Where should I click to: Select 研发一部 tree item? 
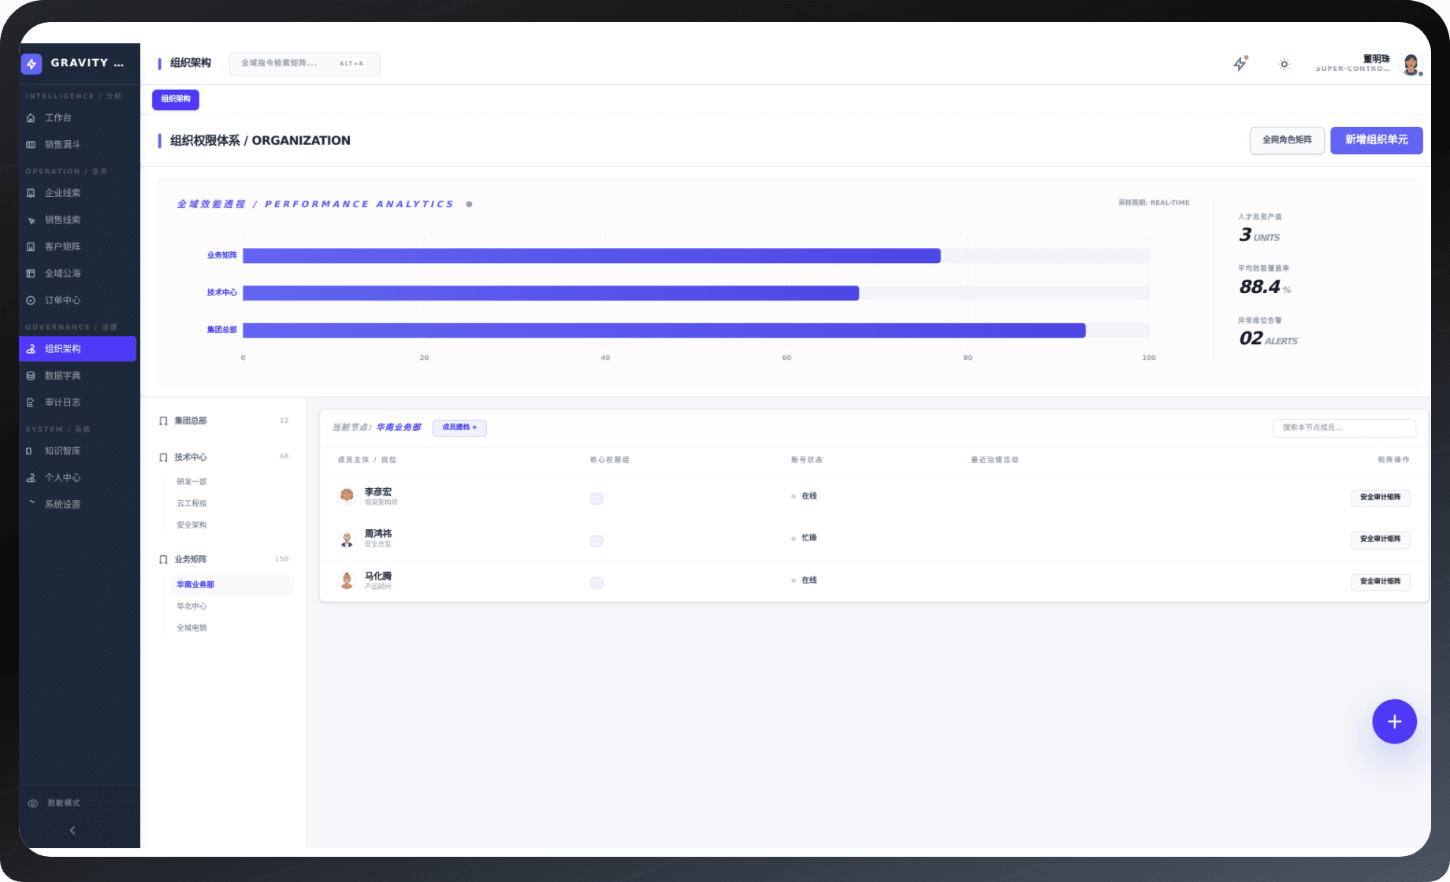(x=191, y=482)
